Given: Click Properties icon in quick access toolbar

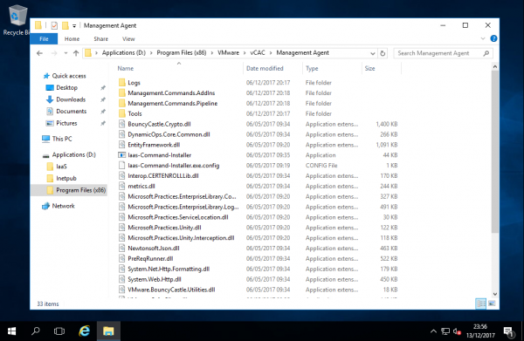Looking at the screenshot, I should 54,25.
